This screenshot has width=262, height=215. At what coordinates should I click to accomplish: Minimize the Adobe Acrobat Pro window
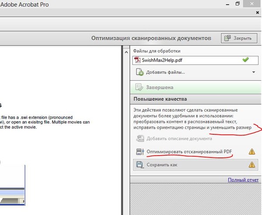228,4
